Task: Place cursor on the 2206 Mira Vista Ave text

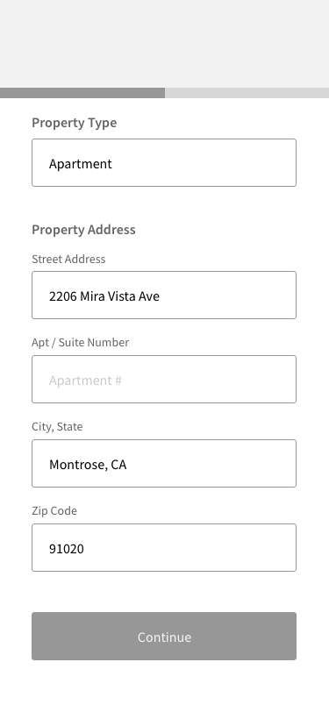Action: click(104, 296)
